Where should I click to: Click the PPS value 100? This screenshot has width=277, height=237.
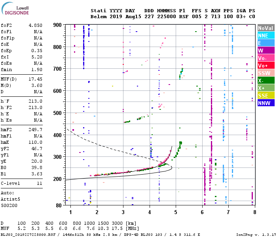pos(228,17)
